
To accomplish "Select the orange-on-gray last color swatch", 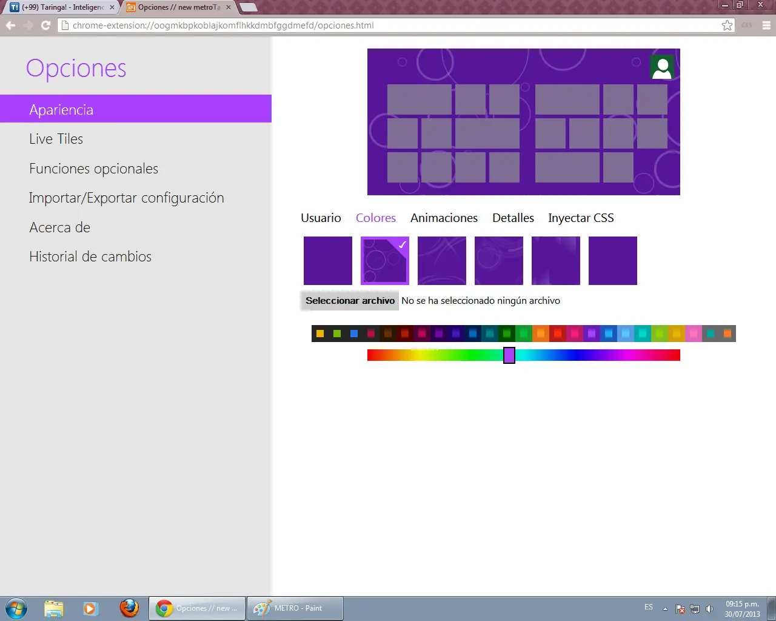I will point(727,334).
